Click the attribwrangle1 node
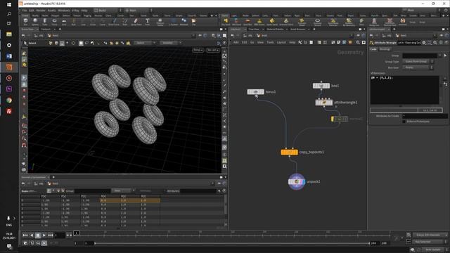Screen dimensions: 450x253 [x=324, y=103]
